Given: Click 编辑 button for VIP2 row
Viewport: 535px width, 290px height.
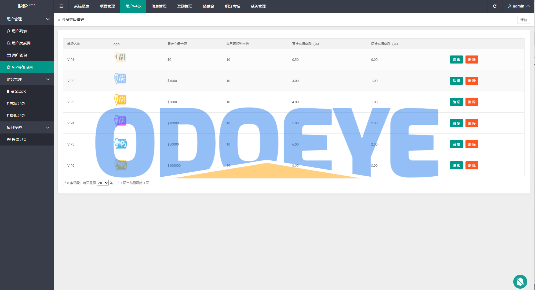Looking at the screenshot, I should point(456,81).
